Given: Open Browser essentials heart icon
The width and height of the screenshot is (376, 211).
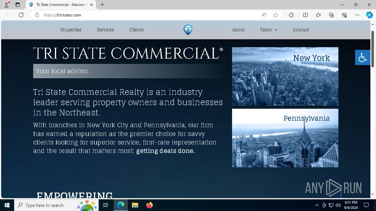Looking at the screenshot, I should 344,15.
